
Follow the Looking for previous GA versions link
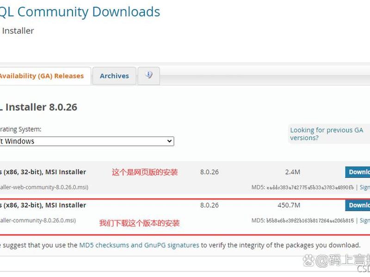[x=327, y=134]
